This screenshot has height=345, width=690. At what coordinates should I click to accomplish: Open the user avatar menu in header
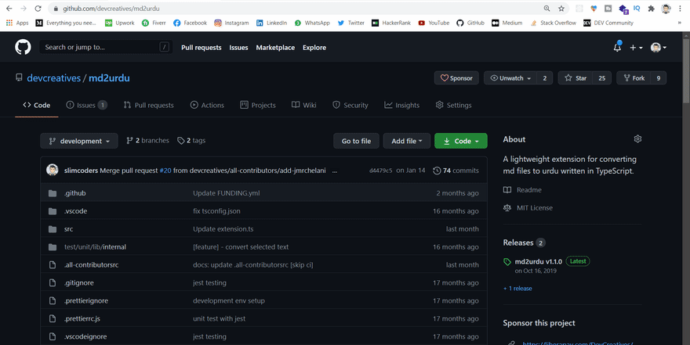(659, 48)
